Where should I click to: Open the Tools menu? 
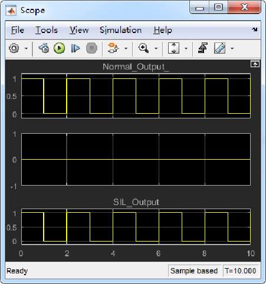[x=47, y=30]
